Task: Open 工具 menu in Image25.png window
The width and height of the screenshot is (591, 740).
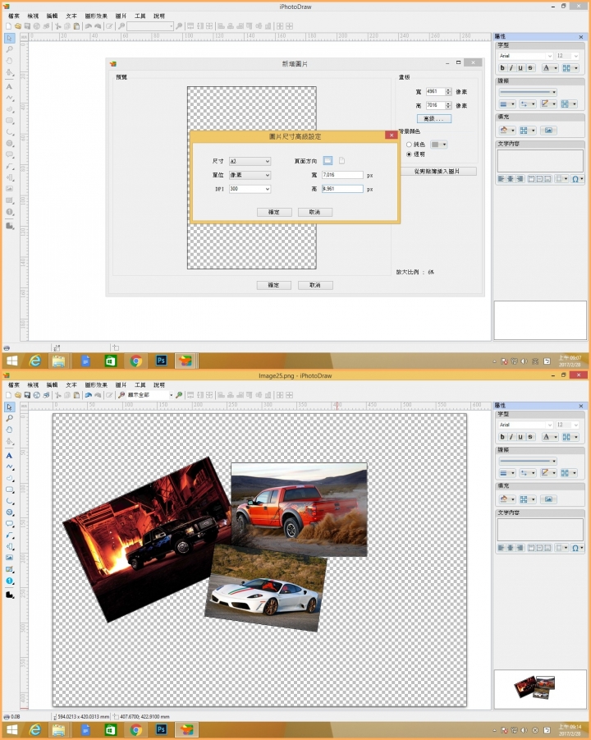Action: click(x=140, y=385)
